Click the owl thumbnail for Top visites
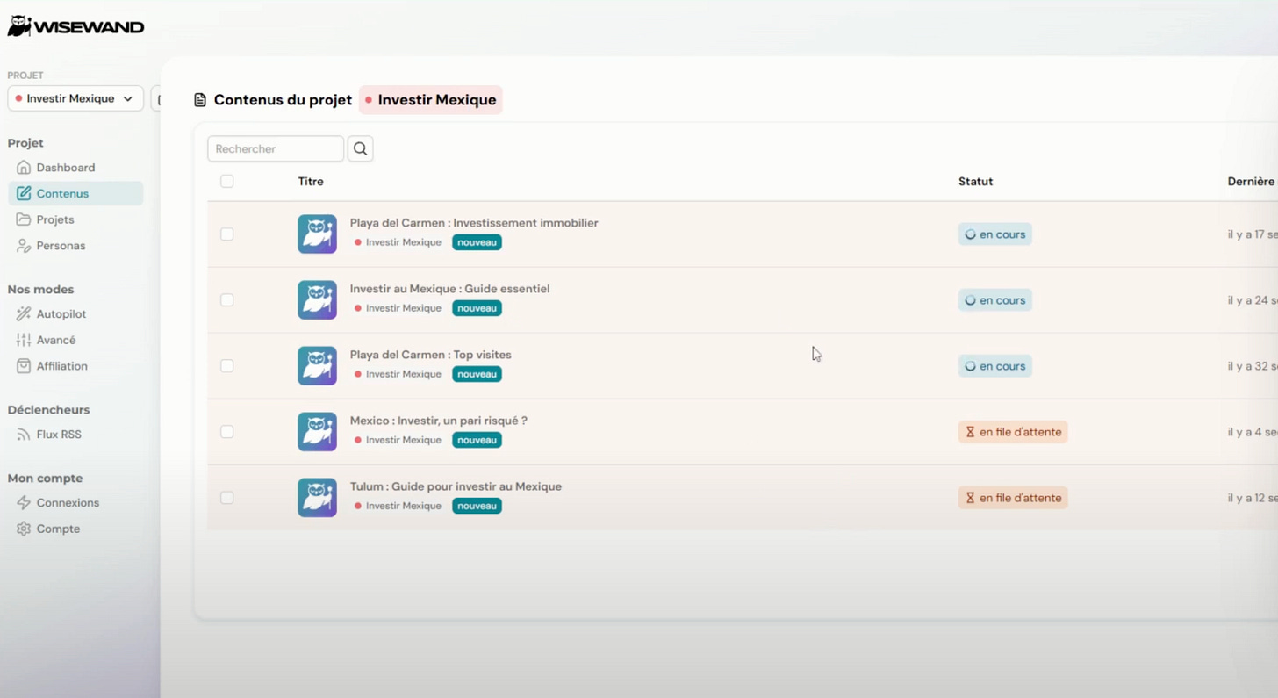The width and height of the screenshot is (1278, 698). [317, 366]
